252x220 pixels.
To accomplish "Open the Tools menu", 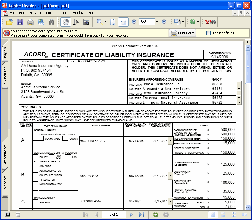I will point(64,13).
